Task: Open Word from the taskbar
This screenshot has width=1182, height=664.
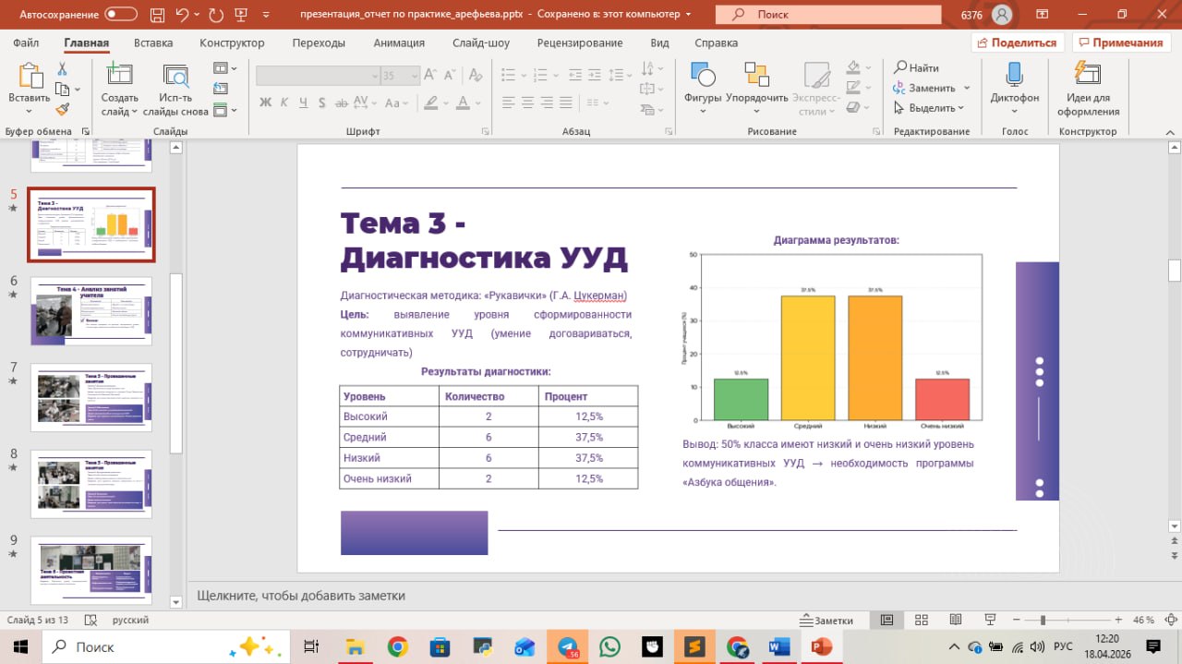Action: (779, 646)
